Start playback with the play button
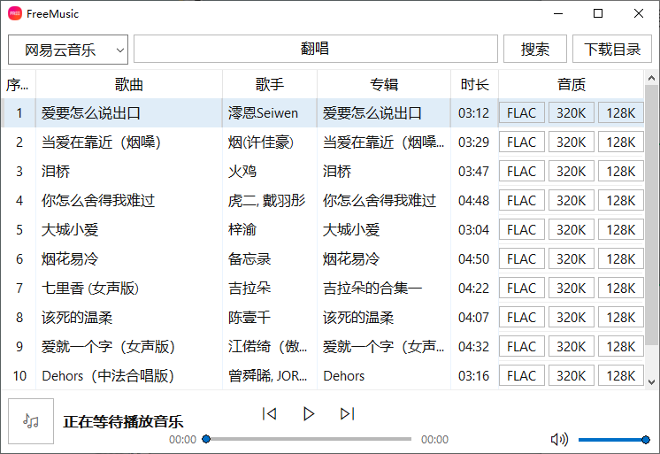This screenshot has height=454, width=660. pos(309,414)
